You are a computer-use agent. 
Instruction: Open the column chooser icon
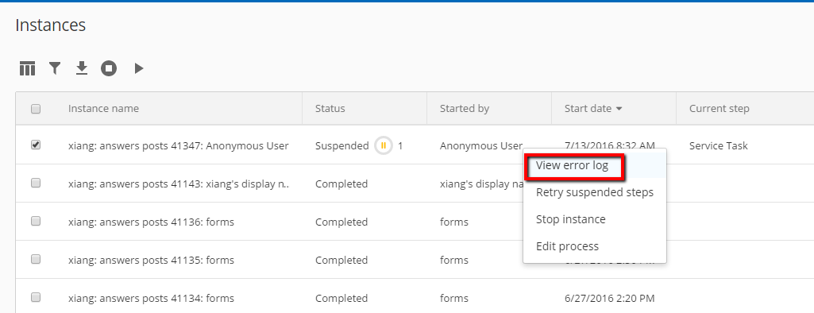[27, 68]
